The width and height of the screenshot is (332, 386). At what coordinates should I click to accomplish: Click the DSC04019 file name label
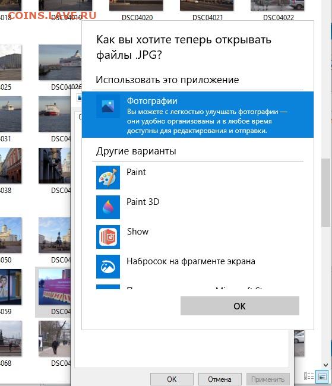[x=67, y=17]
